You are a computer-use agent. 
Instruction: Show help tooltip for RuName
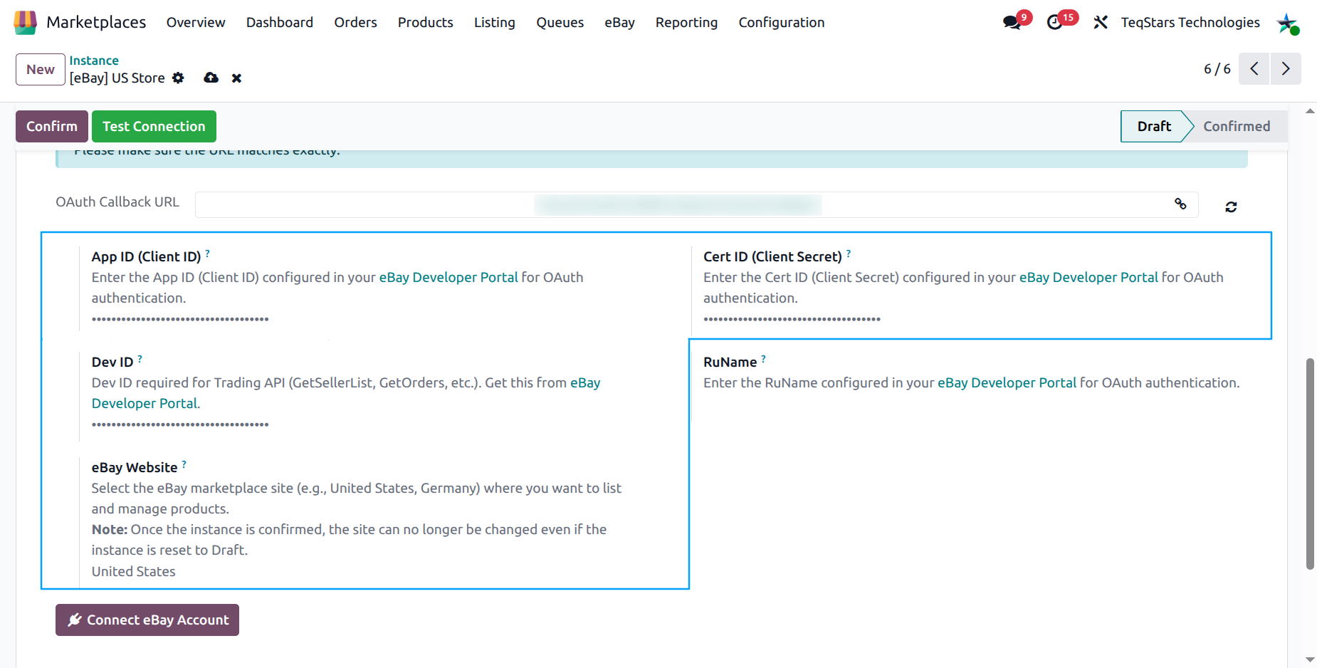[763, 358]
